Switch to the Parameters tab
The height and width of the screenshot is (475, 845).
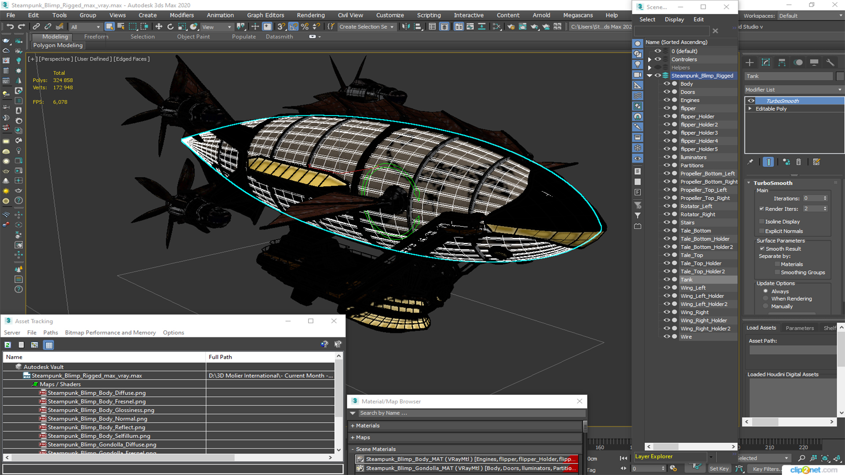(800, 328)
